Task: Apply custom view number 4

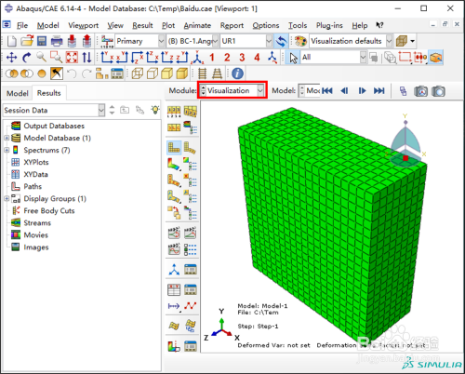Action: pyautogui.click(x=257, y=58)
